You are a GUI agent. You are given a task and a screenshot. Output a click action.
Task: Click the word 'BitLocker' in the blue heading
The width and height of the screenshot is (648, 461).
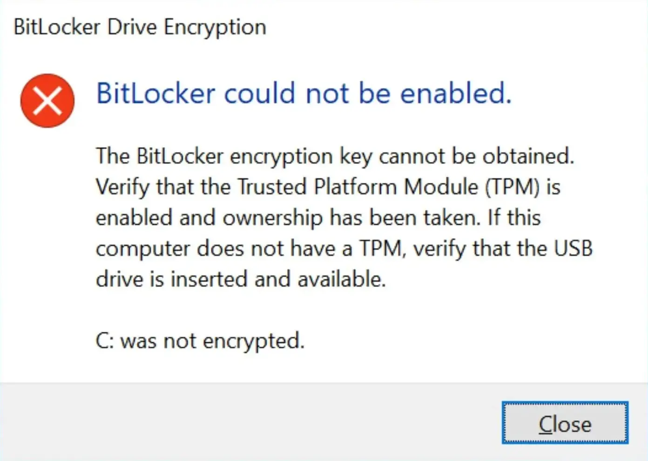(155, 93)
